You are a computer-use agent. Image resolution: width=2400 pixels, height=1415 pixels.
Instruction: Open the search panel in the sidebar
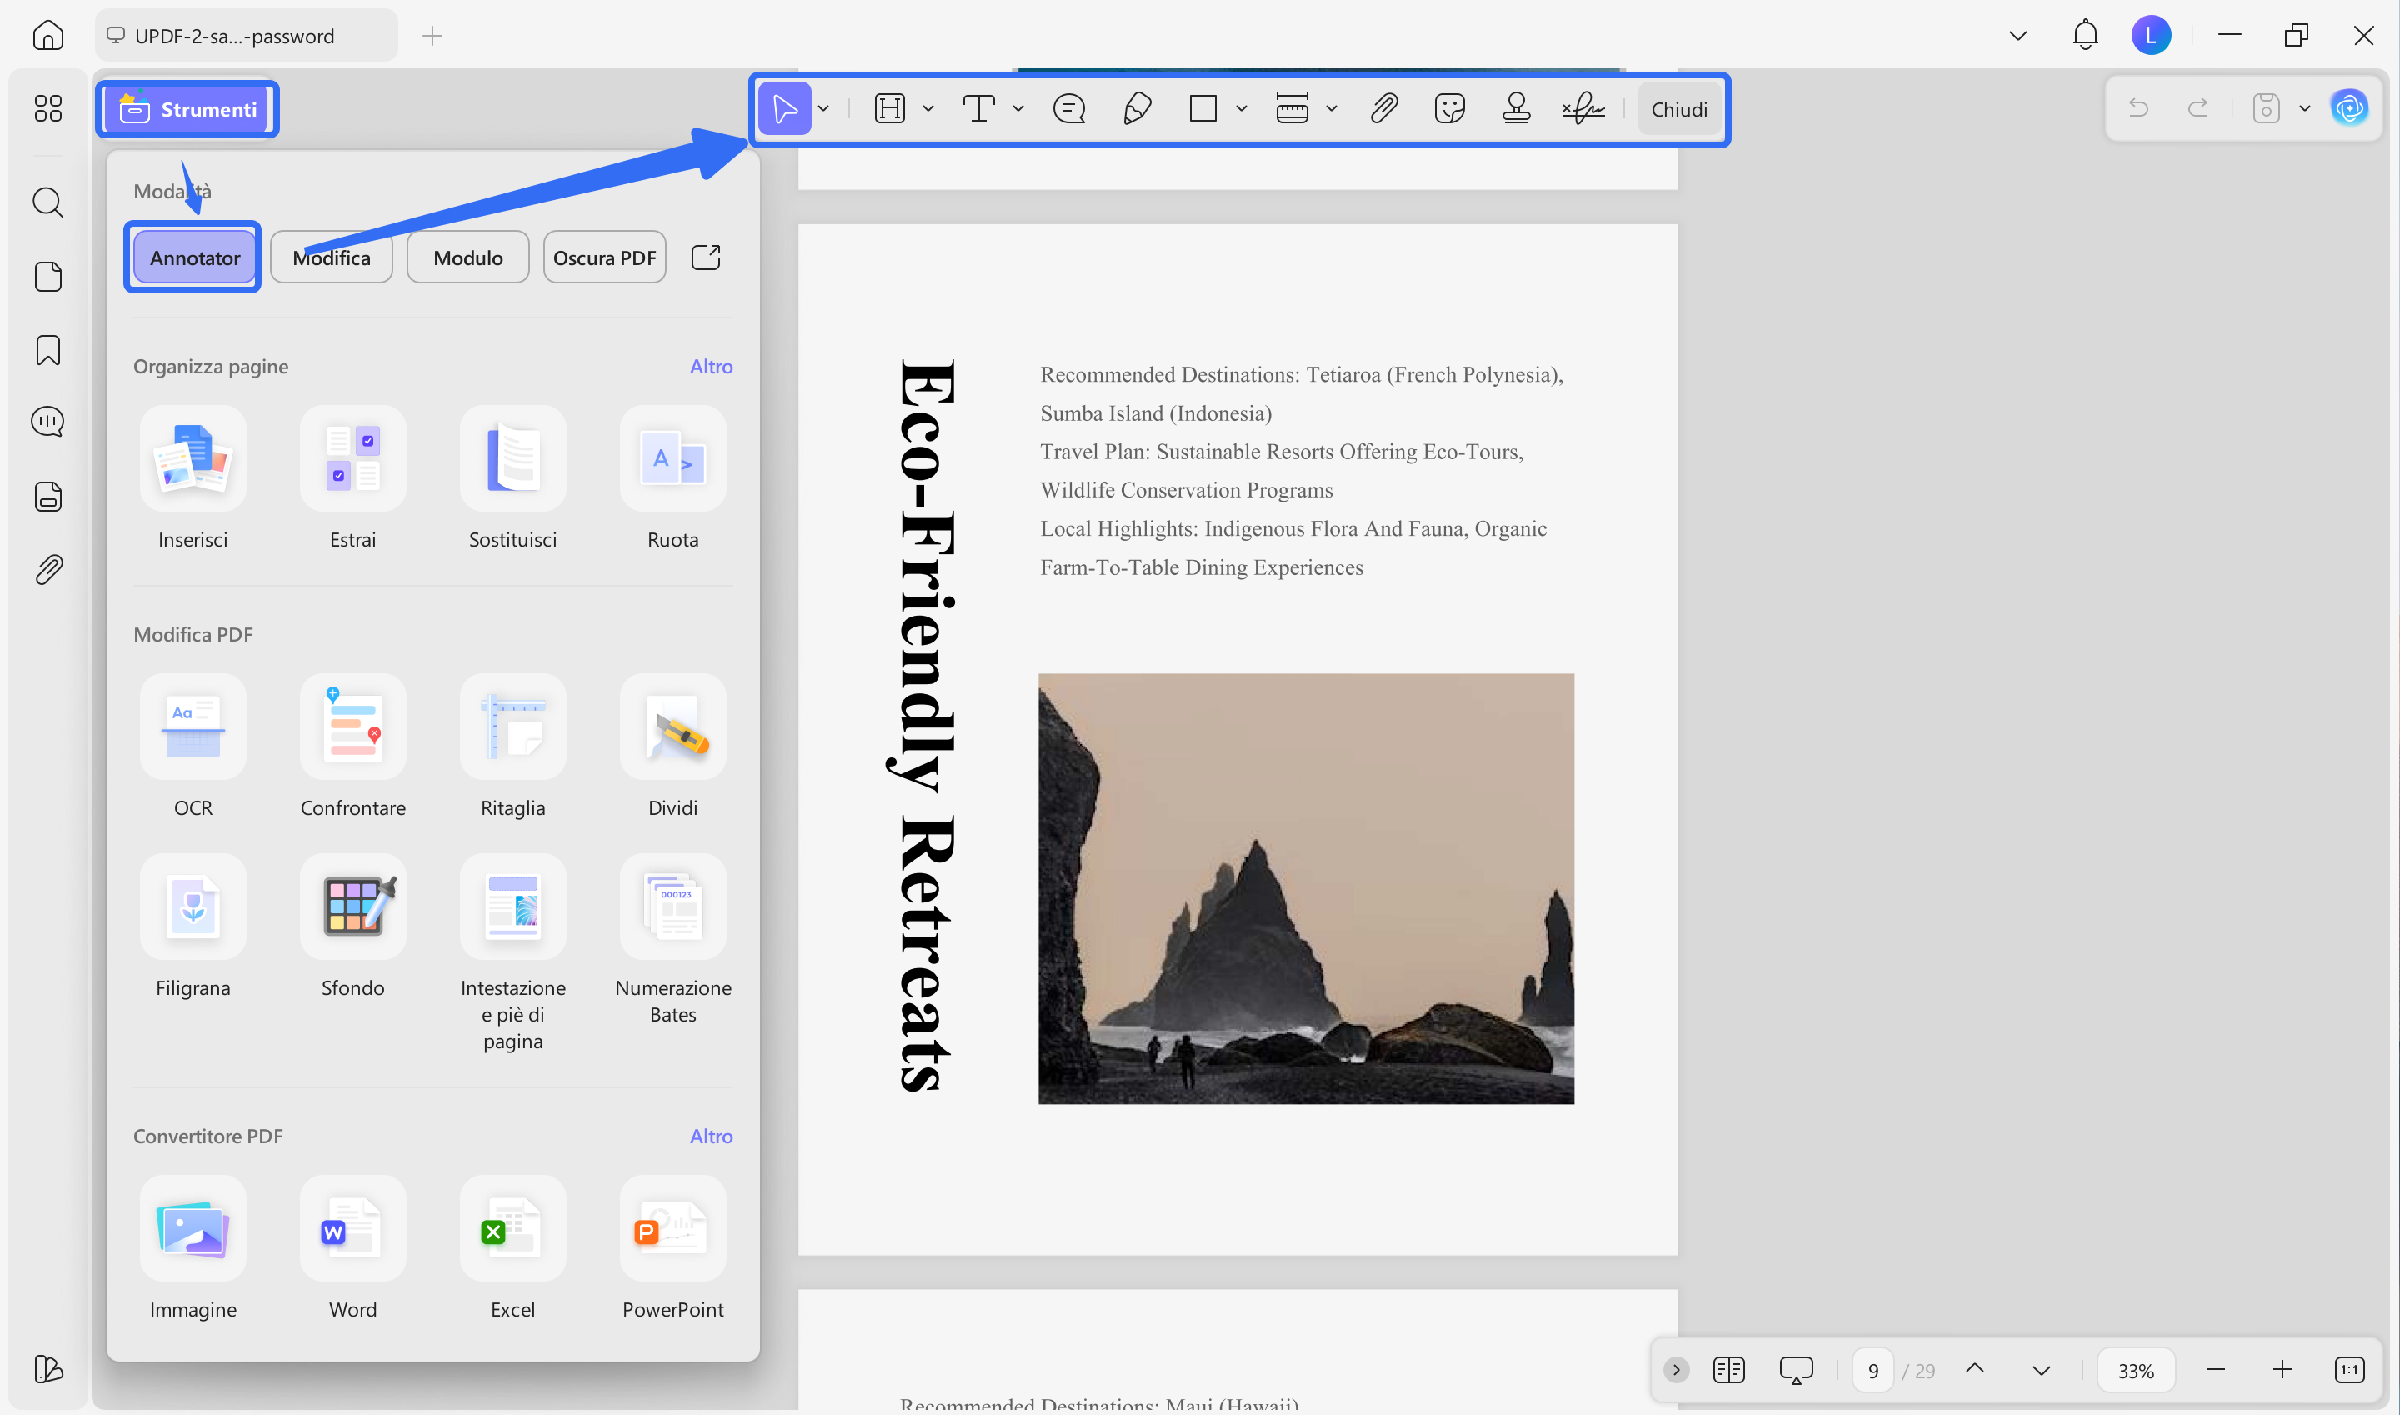point(47,202)
